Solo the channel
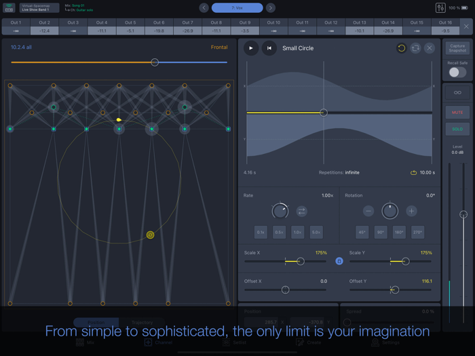 click(x=457, y=129)
